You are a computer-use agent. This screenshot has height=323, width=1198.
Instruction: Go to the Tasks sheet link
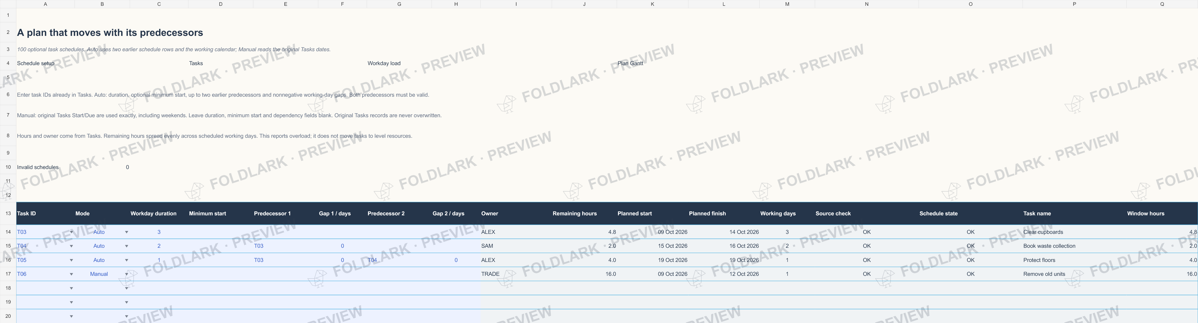coord(196,63)
